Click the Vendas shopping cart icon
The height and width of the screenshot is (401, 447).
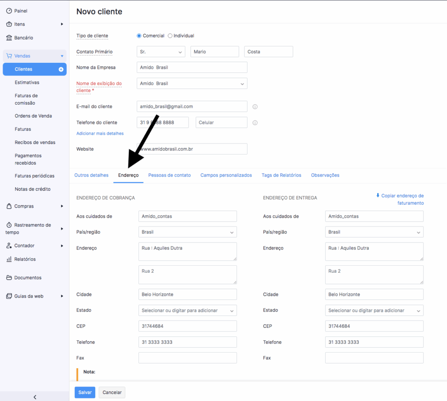tap(9, 56)
